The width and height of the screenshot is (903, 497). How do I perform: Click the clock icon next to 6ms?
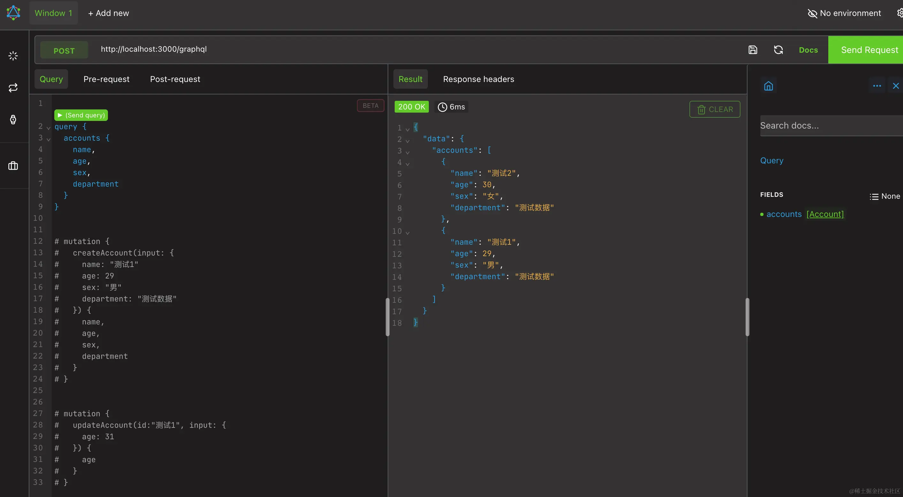coord(442,107)
